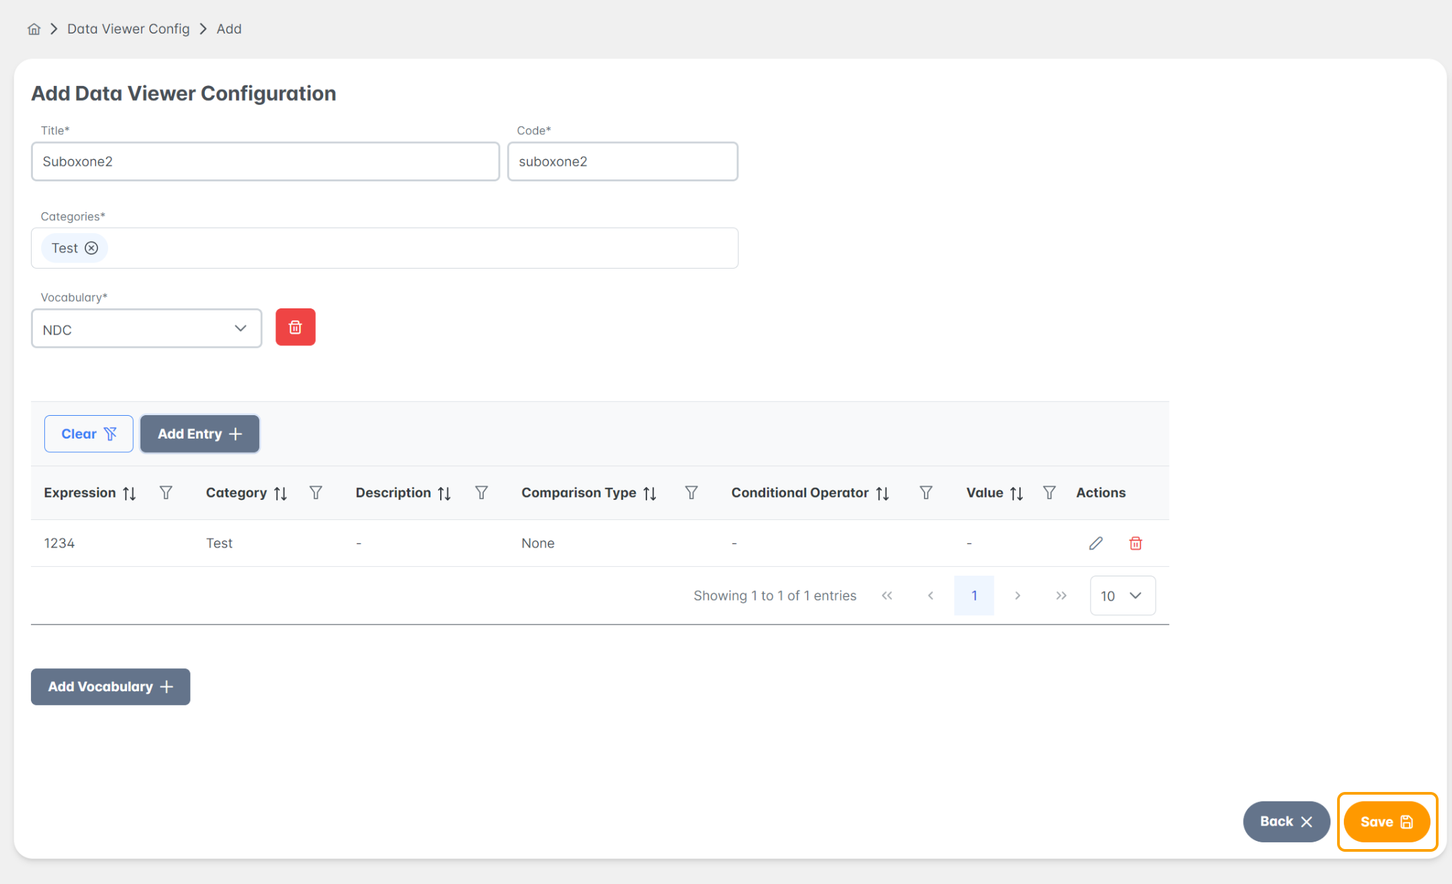Open the Comparison Type column filter
This screenshot has width=1452, height=884.
point(691,492)
